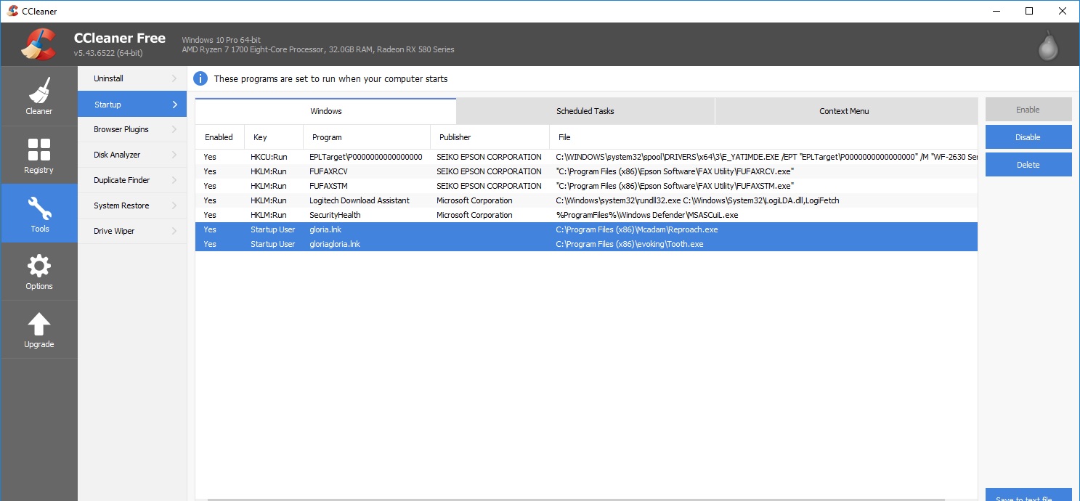This screenshot has width=1080, height=501.
Task: Click the v5.43.6522 version text
Action: 108,54
